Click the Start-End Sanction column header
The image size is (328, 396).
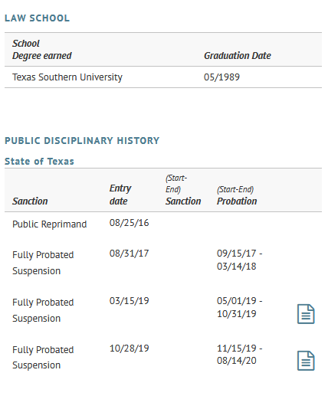(x=183, y=190)
